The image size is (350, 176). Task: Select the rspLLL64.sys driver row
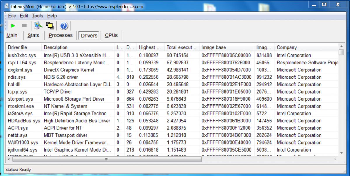[172, 63]
